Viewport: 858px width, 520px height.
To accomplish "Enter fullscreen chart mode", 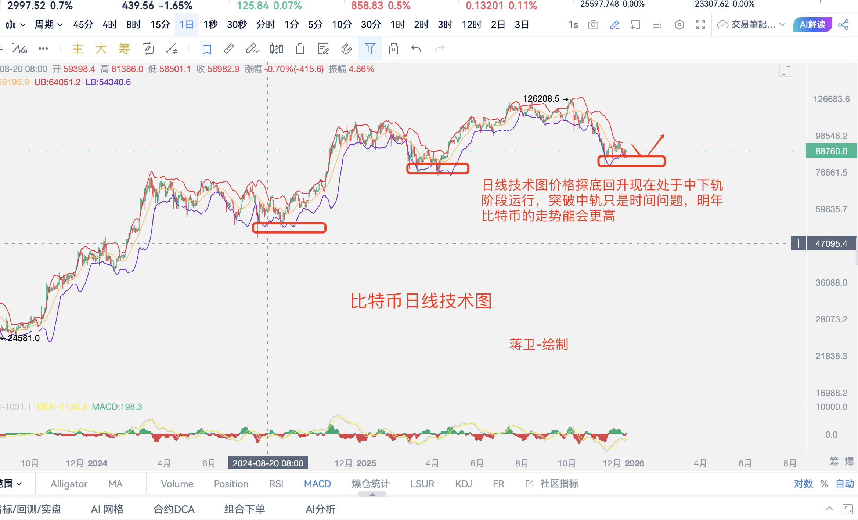I will coord(700,25).
